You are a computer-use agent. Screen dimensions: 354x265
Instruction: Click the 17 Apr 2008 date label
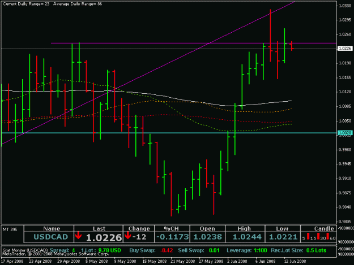click(12, 262)
